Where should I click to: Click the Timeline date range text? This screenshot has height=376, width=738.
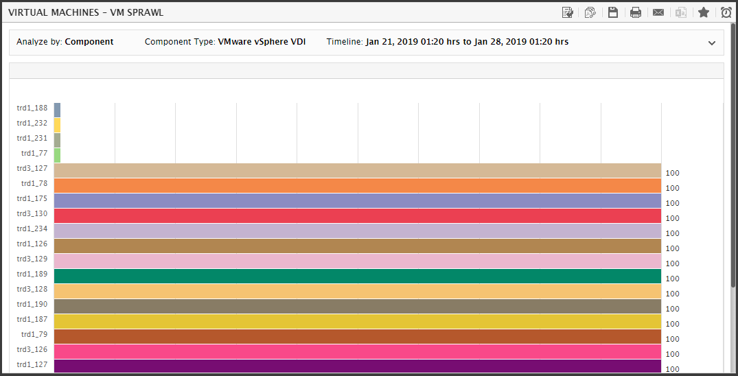click(x=467, y=42)
